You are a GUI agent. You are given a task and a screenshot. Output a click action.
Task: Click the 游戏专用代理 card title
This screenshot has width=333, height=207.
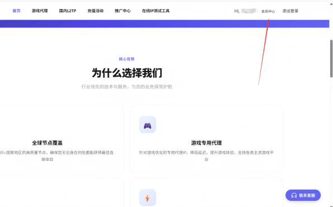coord(206,143)
